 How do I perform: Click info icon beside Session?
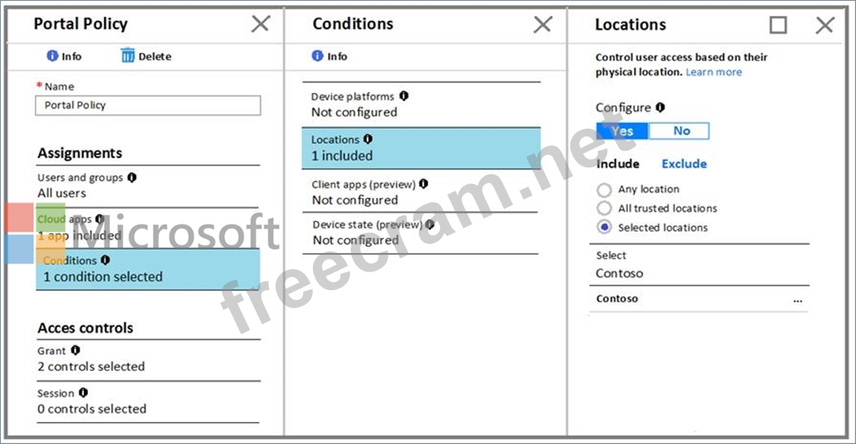(83, 392)
